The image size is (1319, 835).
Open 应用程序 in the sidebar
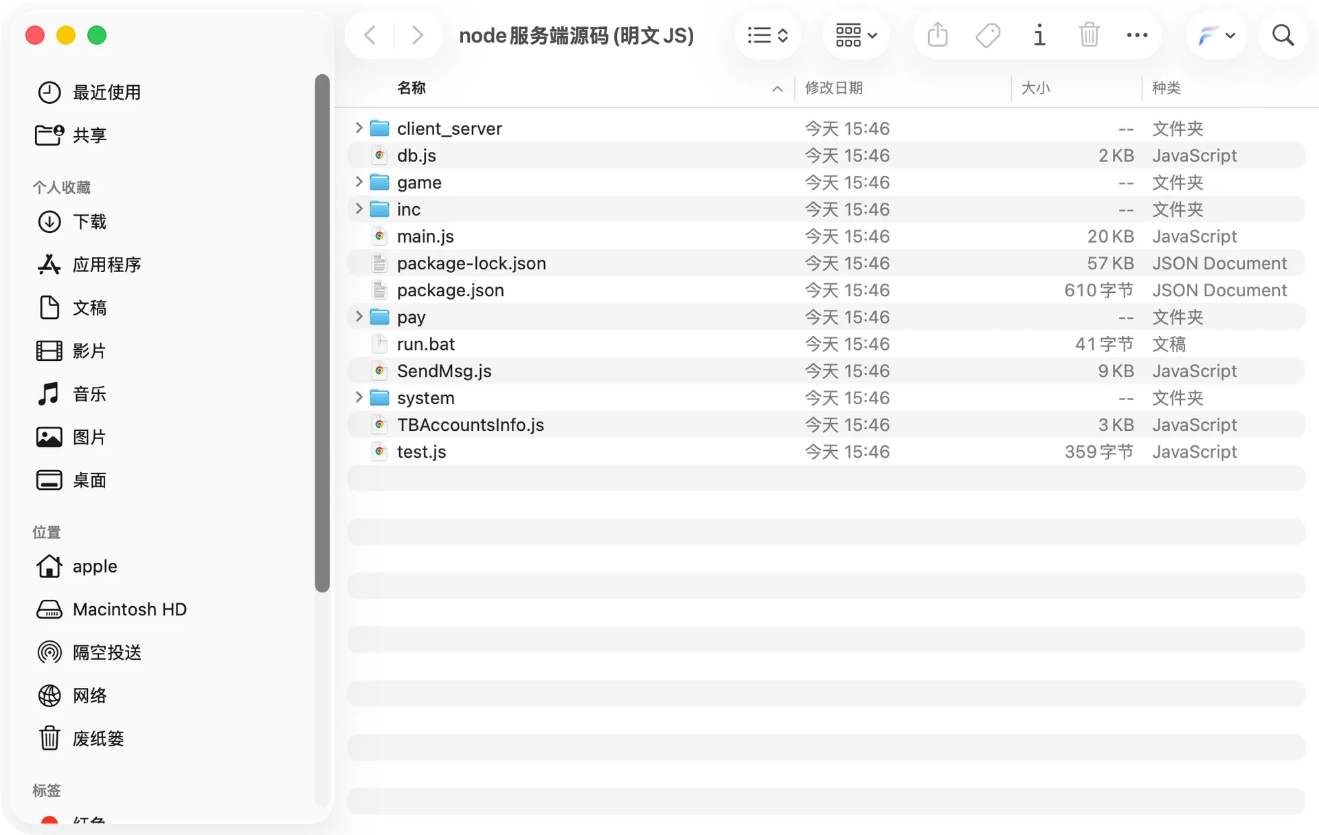coord(89,265)
